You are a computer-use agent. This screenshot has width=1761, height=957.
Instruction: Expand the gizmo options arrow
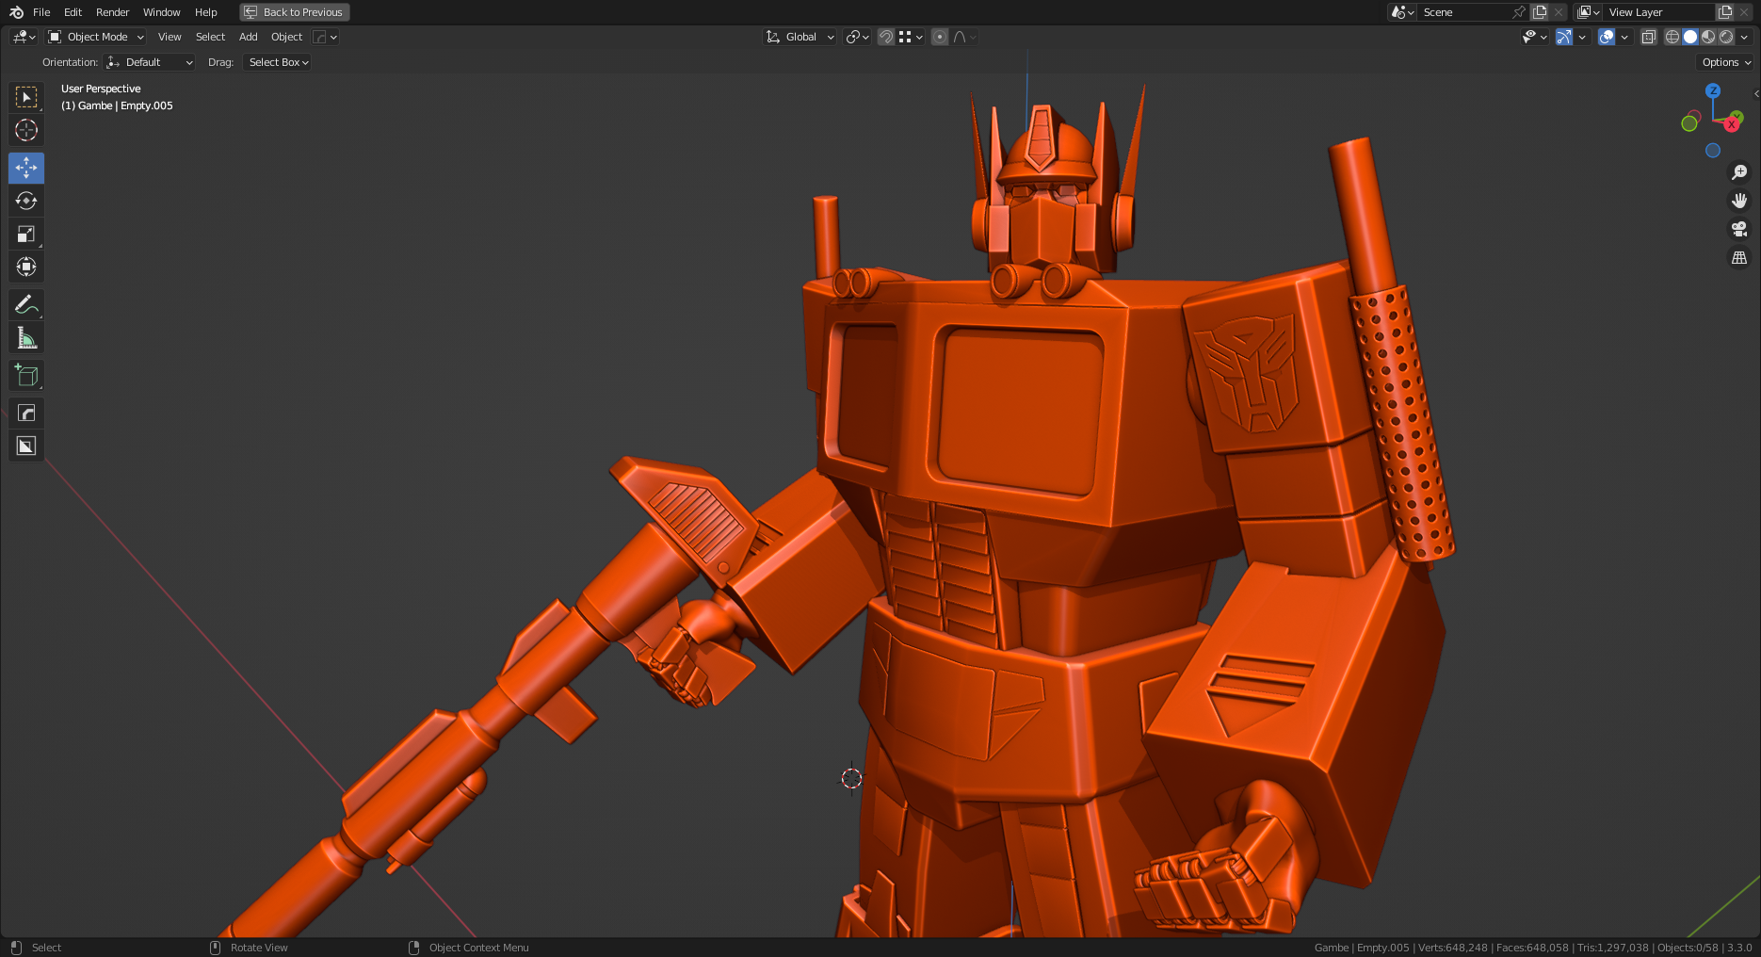point(1582,37)
